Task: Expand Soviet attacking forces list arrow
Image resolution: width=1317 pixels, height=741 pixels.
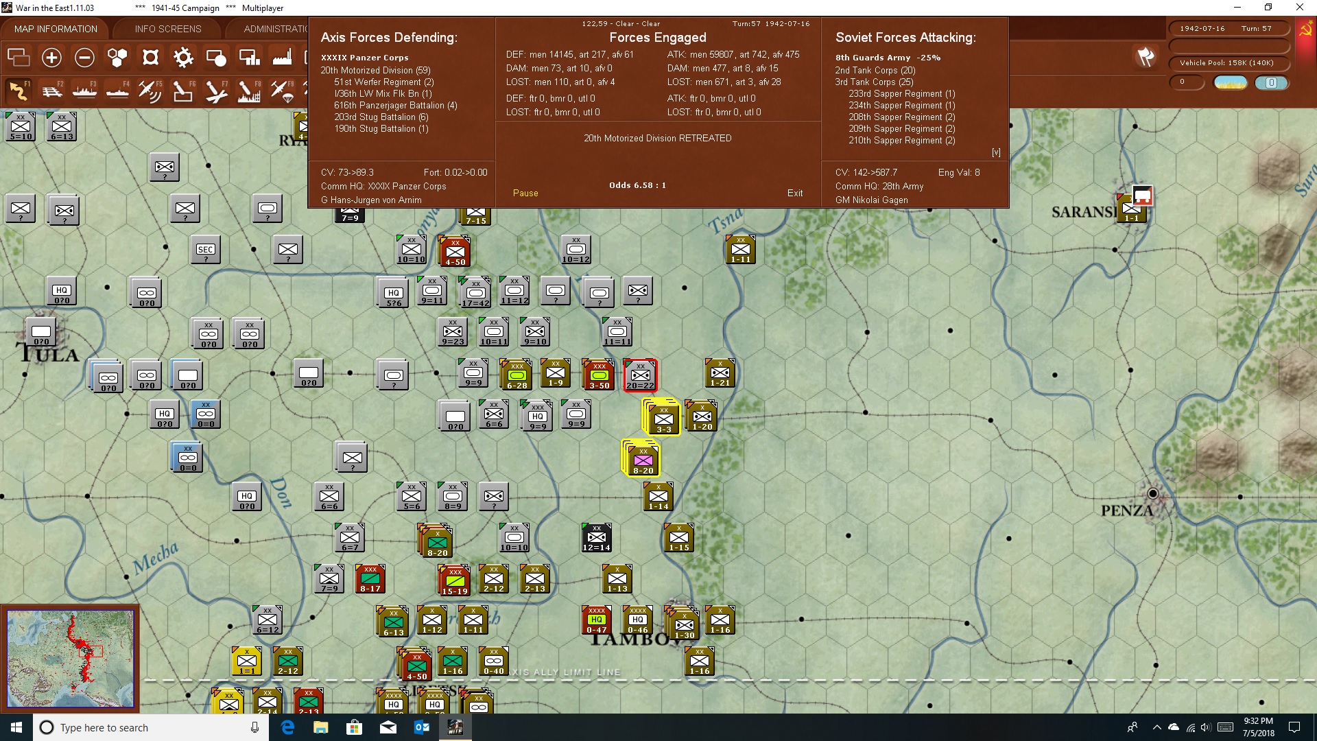Action: click(996, 152)
